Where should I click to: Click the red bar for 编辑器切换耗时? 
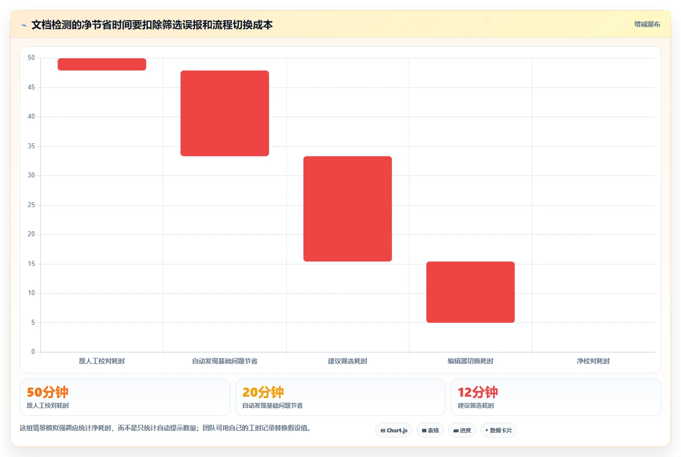[x=470, y=292]
